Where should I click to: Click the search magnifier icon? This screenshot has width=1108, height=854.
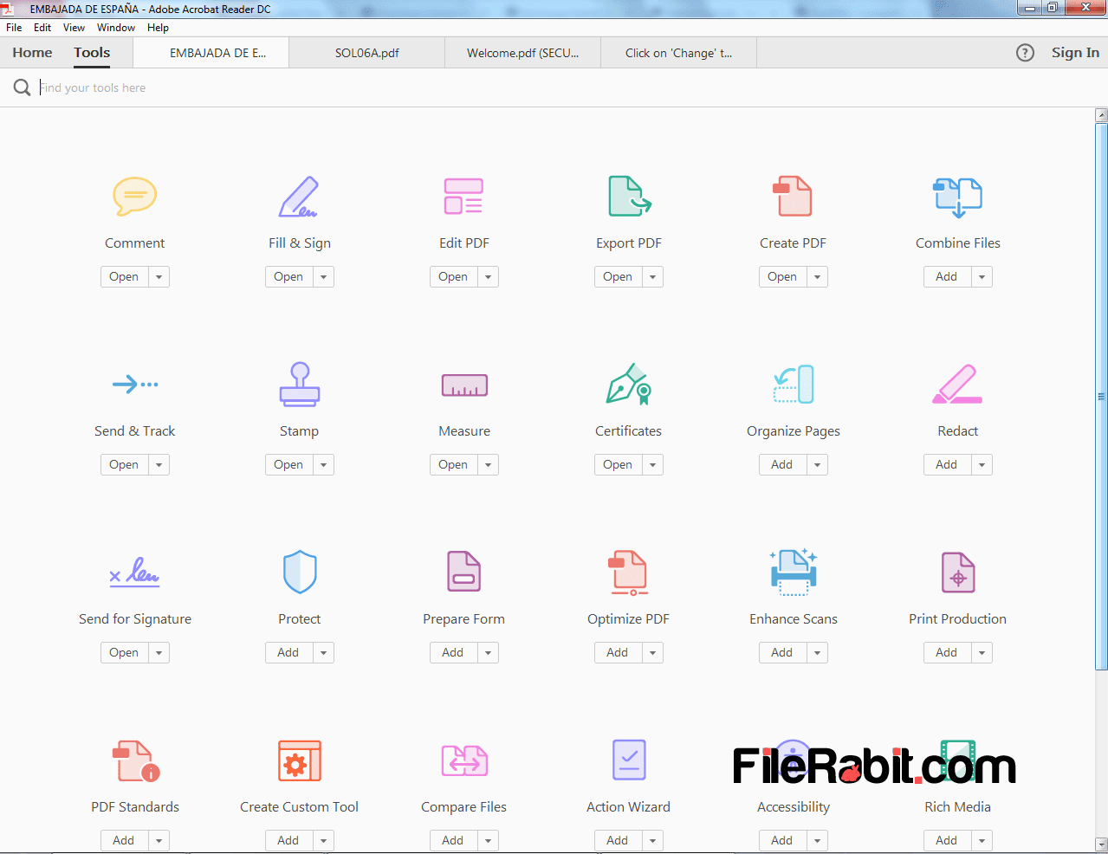point(22,87)
